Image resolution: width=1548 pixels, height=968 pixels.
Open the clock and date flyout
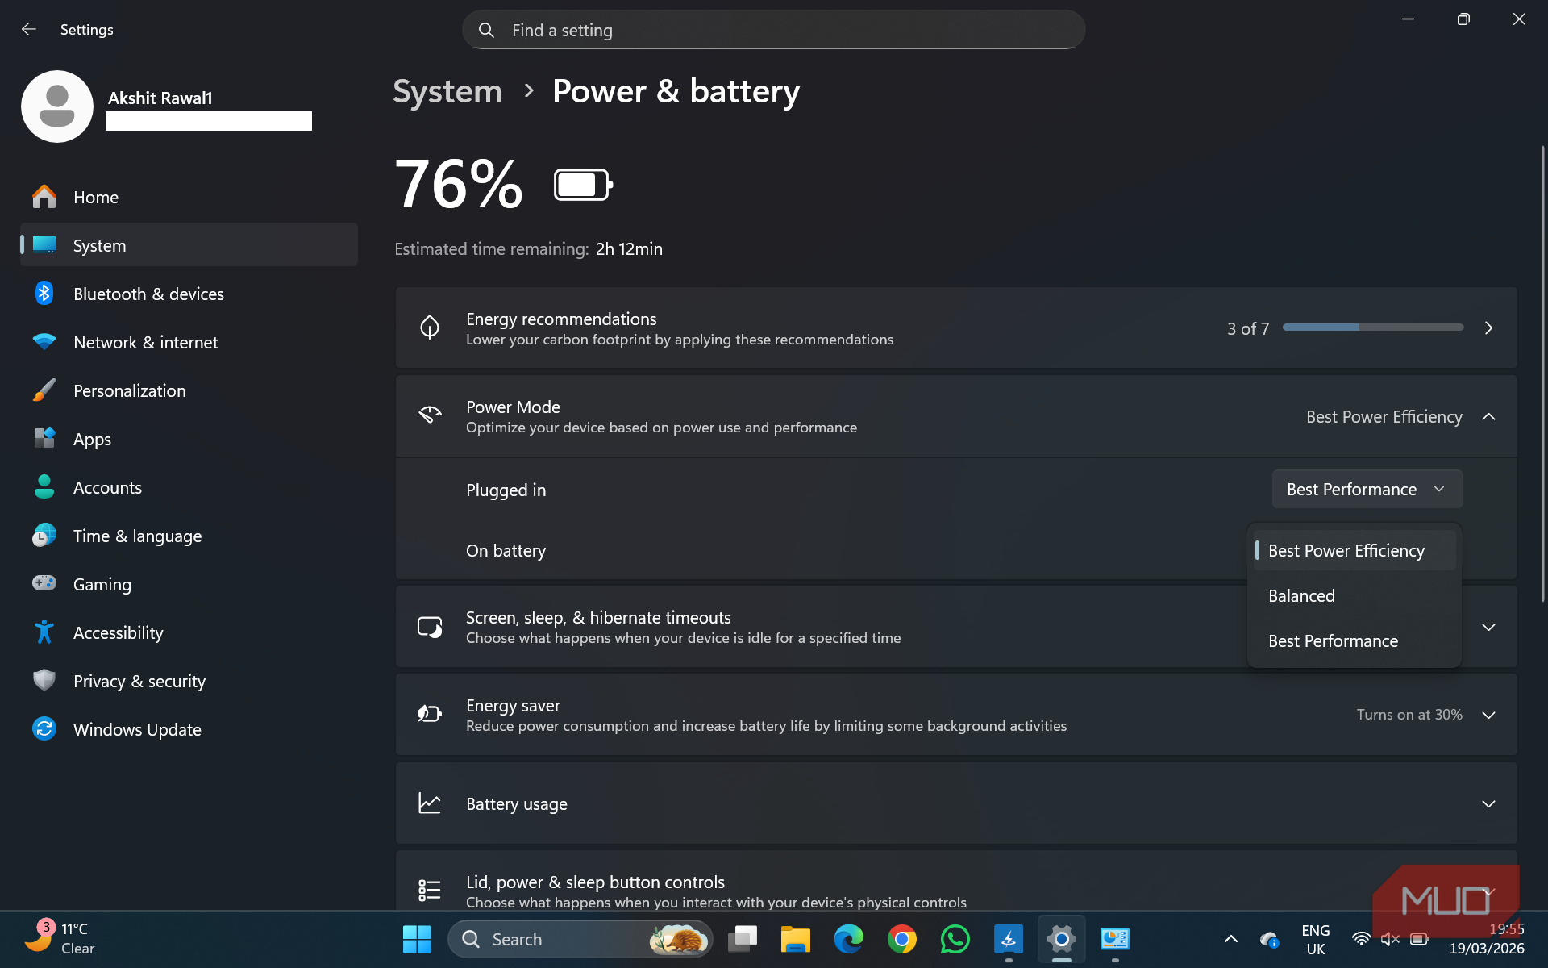pyautogui.click(x=1487, y=939)
